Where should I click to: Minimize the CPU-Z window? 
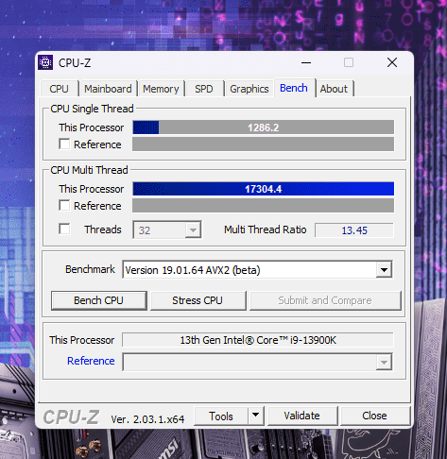(306, 62)
